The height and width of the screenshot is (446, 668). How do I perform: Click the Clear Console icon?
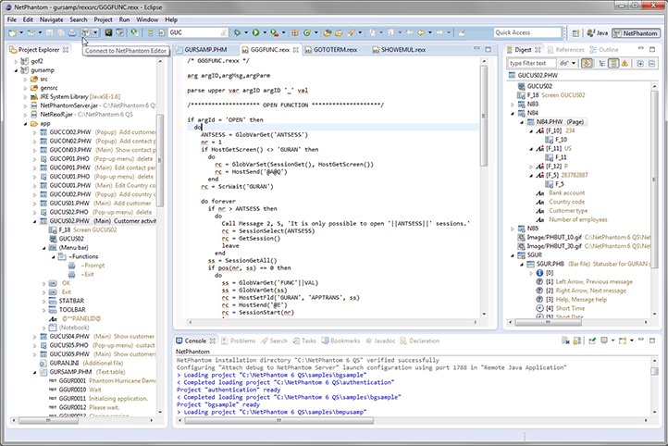(565, 341)
